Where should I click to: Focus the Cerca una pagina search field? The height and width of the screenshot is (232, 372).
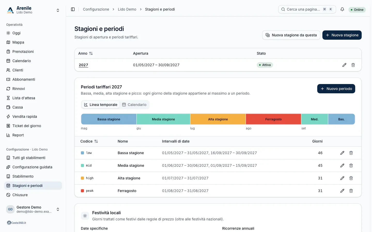(x=307, y=9)
